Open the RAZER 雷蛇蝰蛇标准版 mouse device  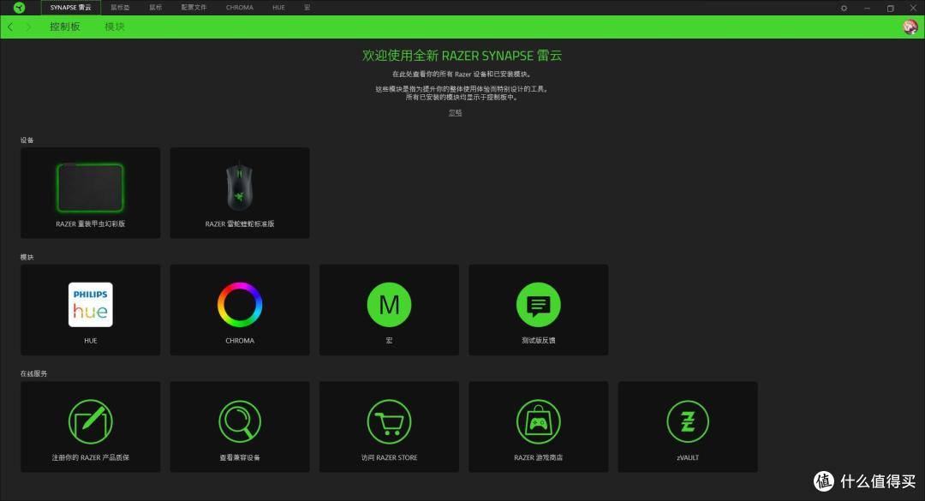tap(240, 193)
